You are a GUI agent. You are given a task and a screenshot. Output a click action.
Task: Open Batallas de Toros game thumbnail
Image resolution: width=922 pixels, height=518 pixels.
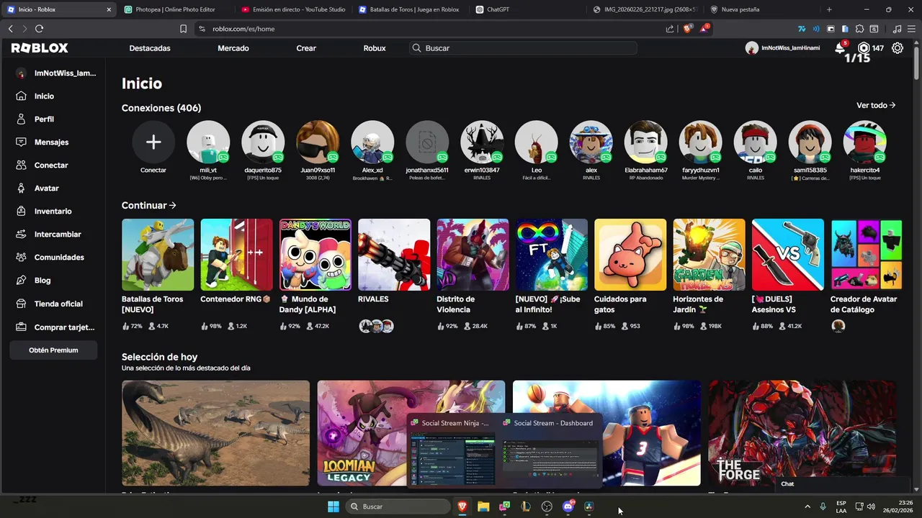coord(158,255)
